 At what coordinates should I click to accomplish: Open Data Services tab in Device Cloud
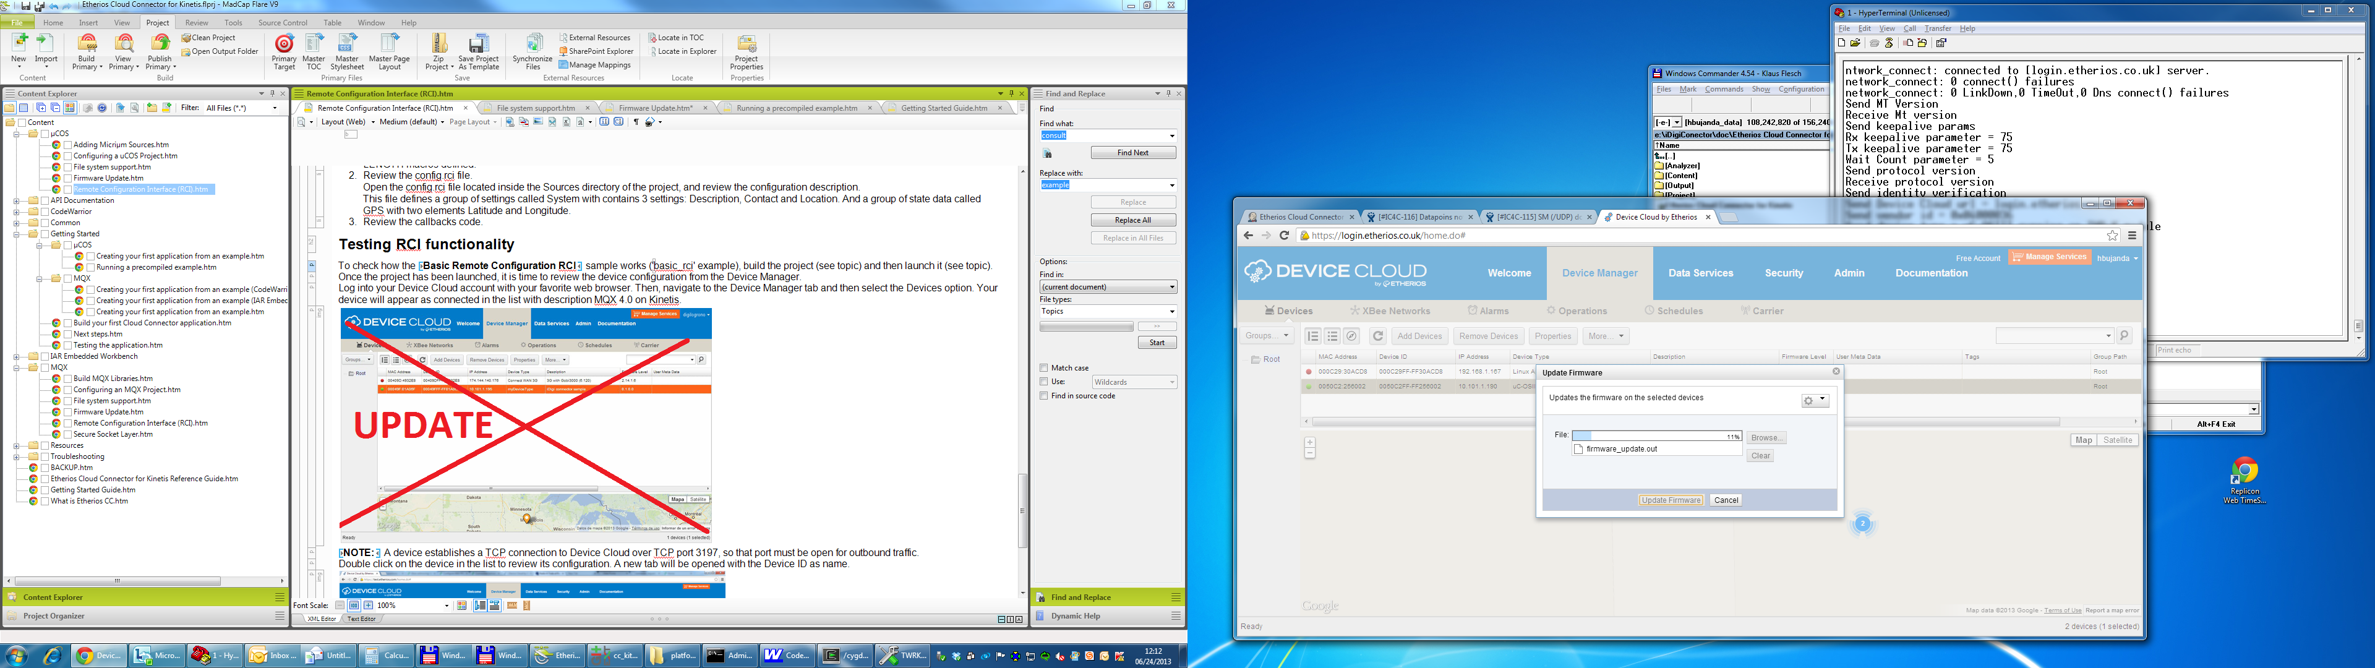(1700, 273)
